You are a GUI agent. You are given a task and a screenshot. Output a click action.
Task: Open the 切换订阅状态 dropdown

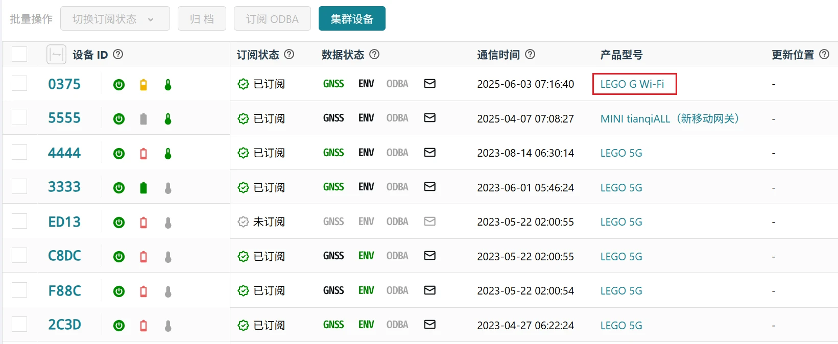pos(115,19)
